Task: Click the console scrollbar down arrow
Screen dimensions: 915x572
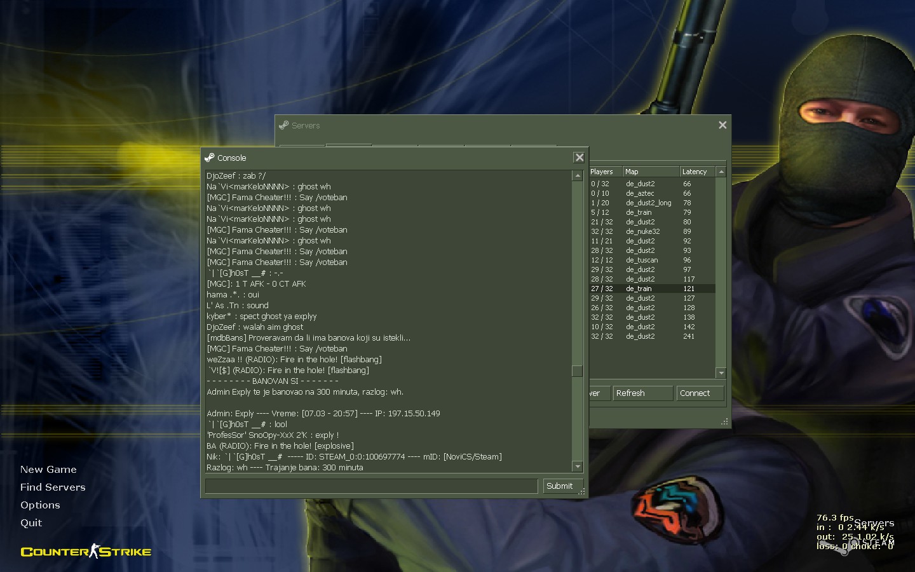Action: pos(578,467)
